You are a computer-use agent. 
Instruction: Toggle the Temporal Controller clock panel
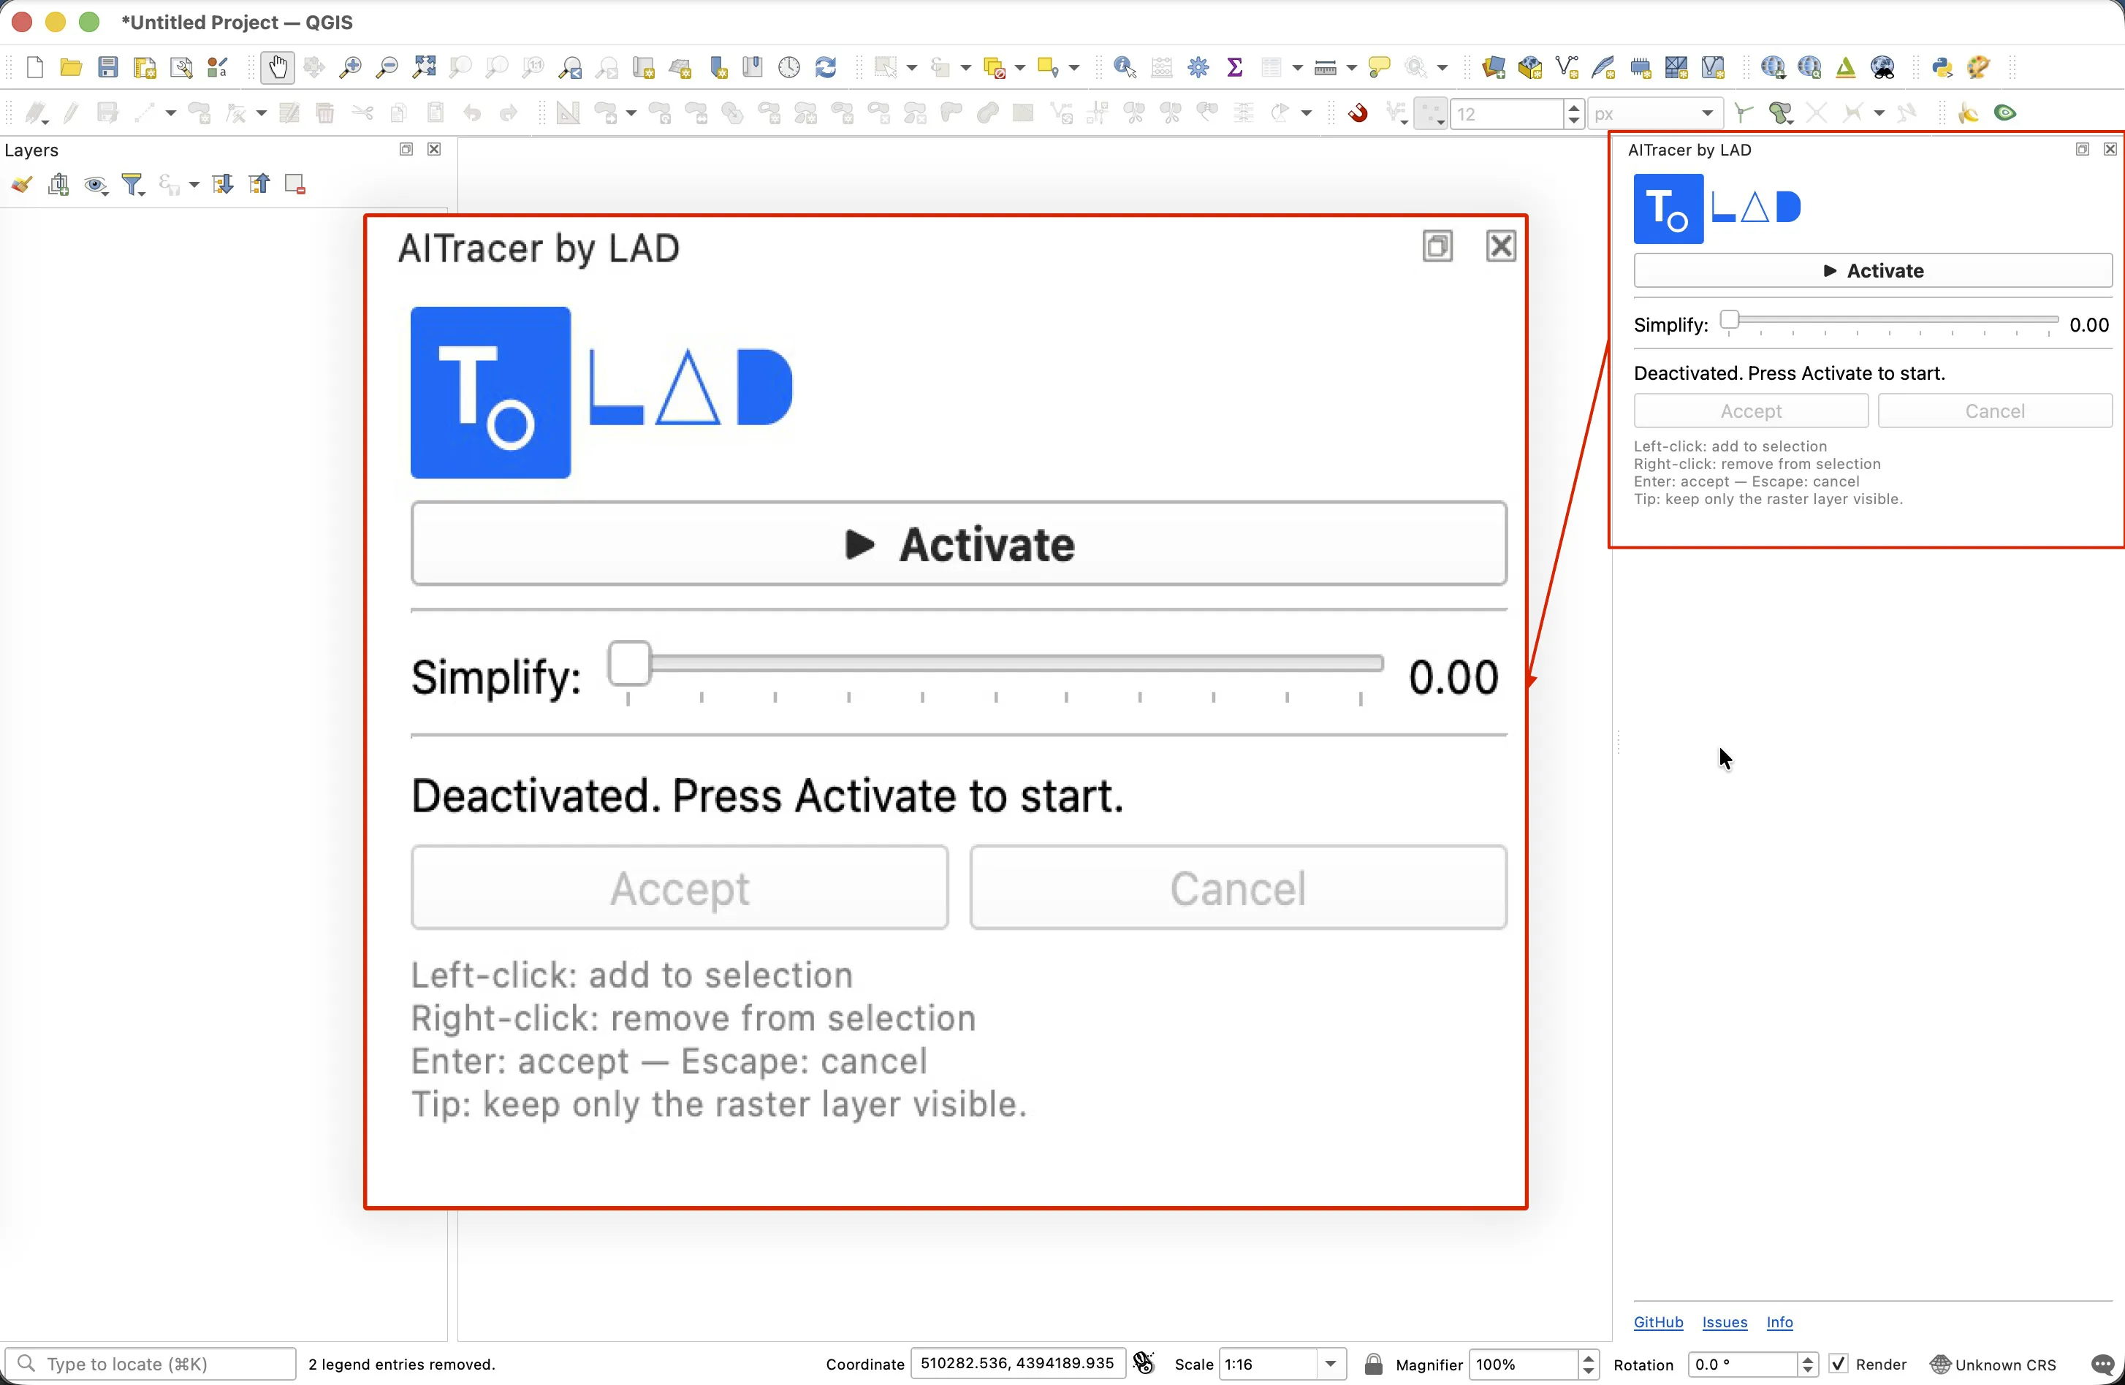pyautogui.click(x=789, y=67)
